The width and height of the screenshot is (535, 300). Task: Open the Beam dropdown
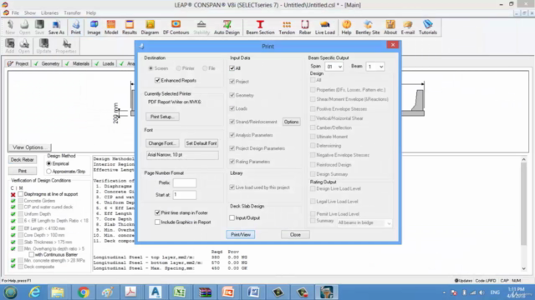click(375, 67)
